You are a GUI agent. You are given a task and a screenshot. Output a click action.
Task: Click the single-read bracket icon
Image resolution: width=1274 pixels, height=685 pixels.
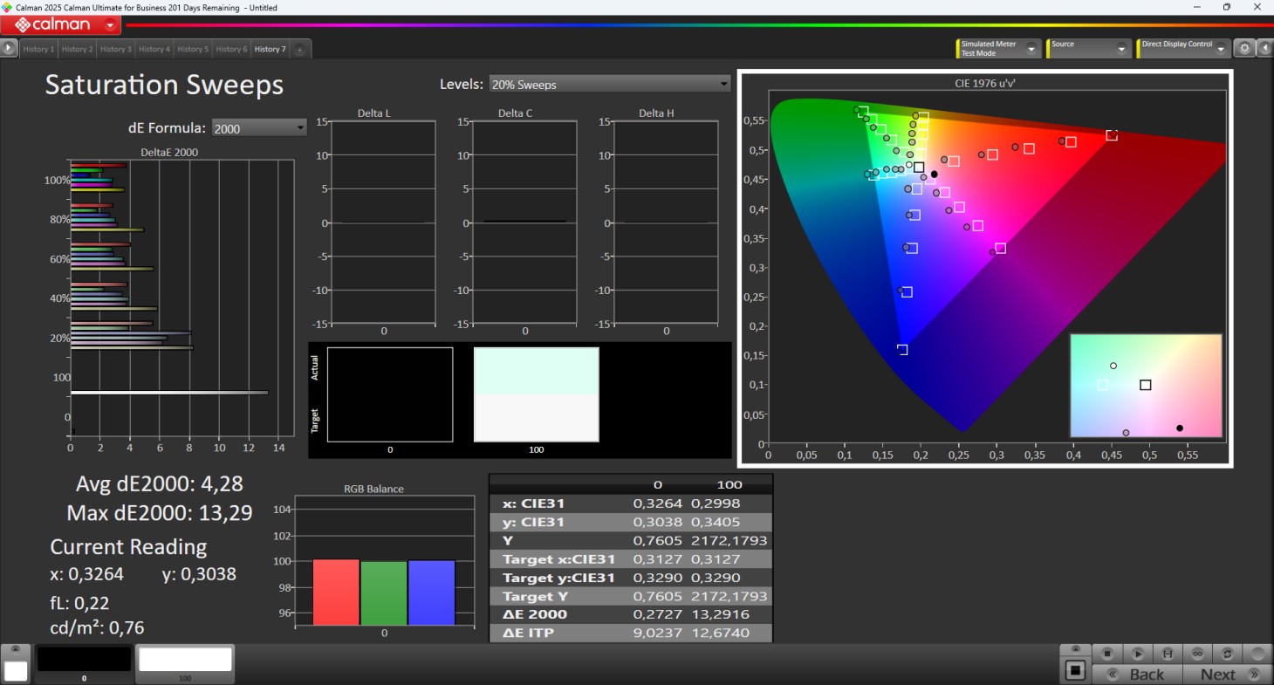(x=1167, y=654)
